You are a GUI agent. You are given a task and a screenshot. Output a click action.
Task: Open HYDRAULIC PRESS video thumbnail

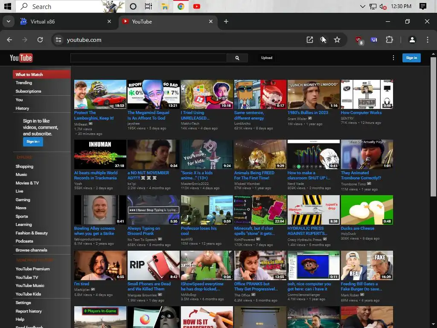point(314,210)
